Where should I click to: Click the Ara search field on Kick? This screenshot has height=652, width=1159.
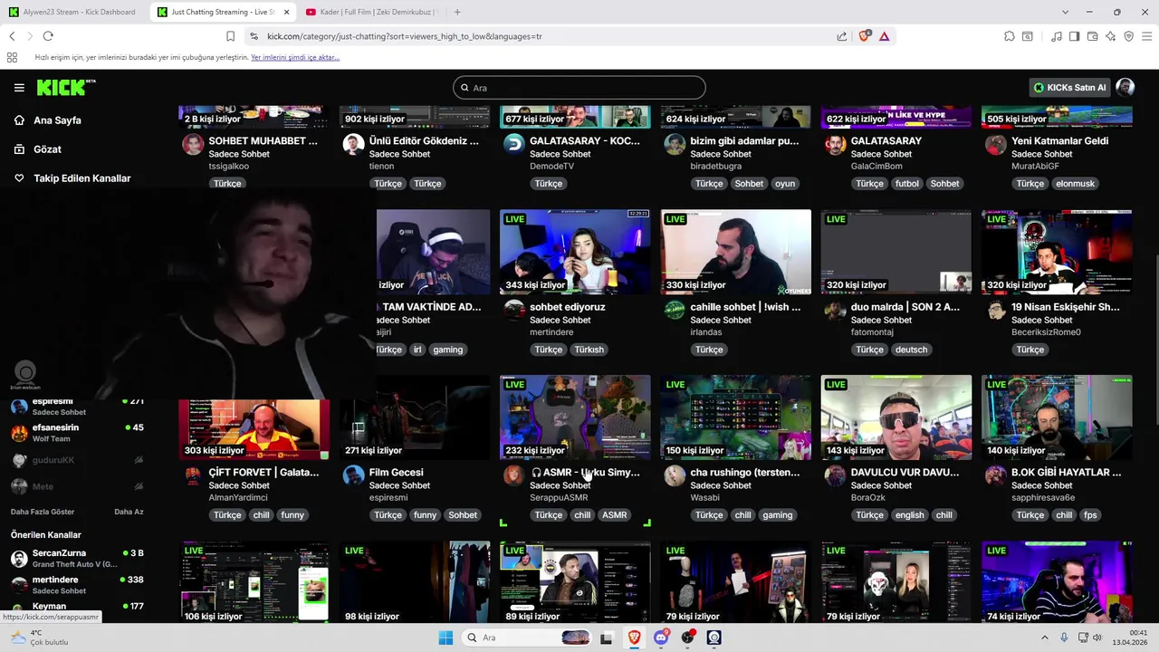(579, 88)
